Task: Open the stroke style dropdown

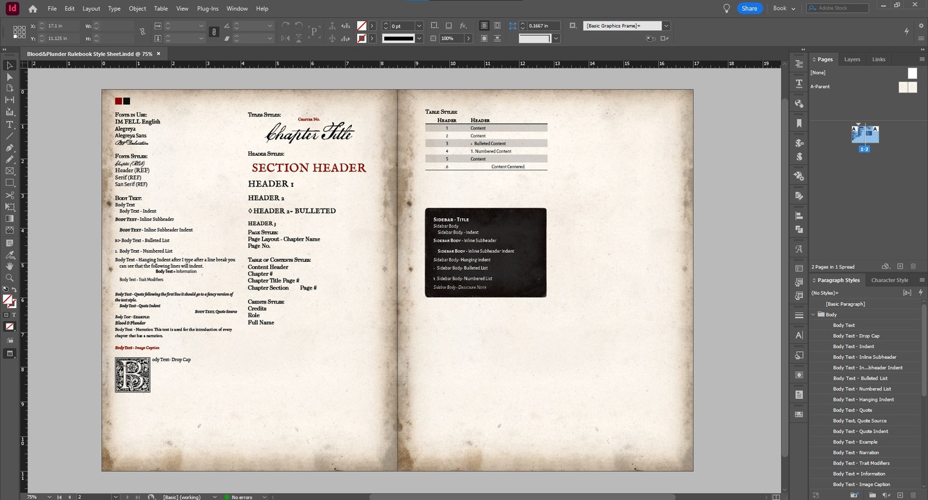Action: [x=420, y=39]
